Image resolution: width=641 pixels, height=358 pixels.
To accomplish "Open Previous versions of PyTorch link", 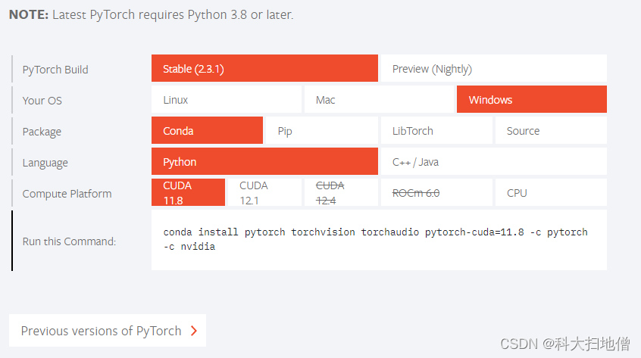I will tap(108, 330).
